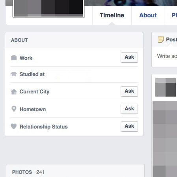The height and width of the screenshot is (177, 177).
Task: Click the blurred post author avatar
Action: 166,87
